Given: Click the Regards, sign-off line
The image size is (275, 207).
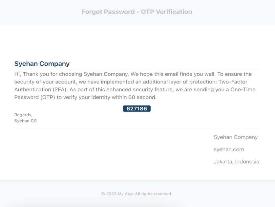Looking at the screenshot, I should [23, 115].
